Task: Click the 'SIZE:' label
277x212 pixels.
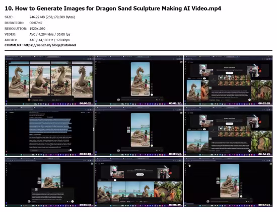Action: pyautogui.click(x=9, y=17)
